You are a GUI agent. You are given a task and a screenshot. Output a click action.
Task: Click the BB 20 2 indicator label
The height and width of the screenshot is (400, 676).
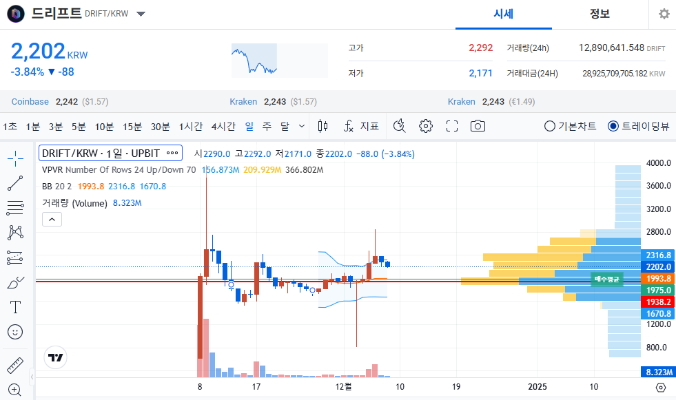pyautogui.click(x=57, y=187)
